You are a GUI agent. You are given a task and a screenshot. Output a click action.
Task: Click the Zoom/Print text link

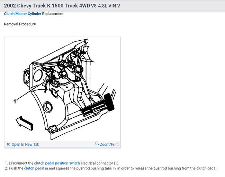click(x=109, y=145)
